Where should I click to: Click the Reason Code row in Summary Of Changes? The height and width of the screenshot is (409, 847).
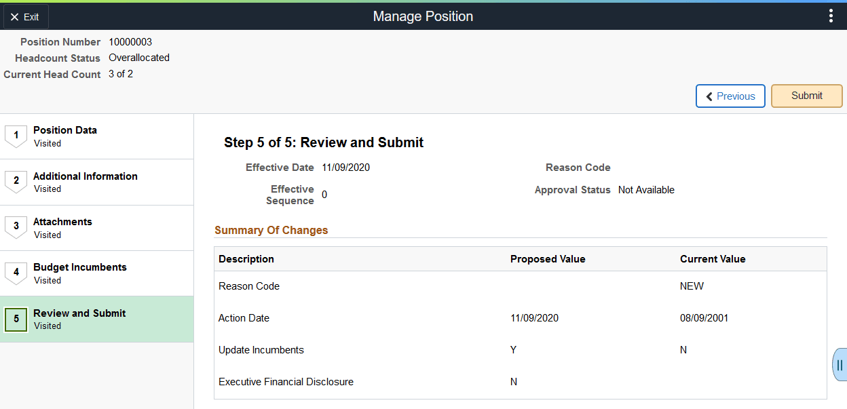tap(249, 286)
